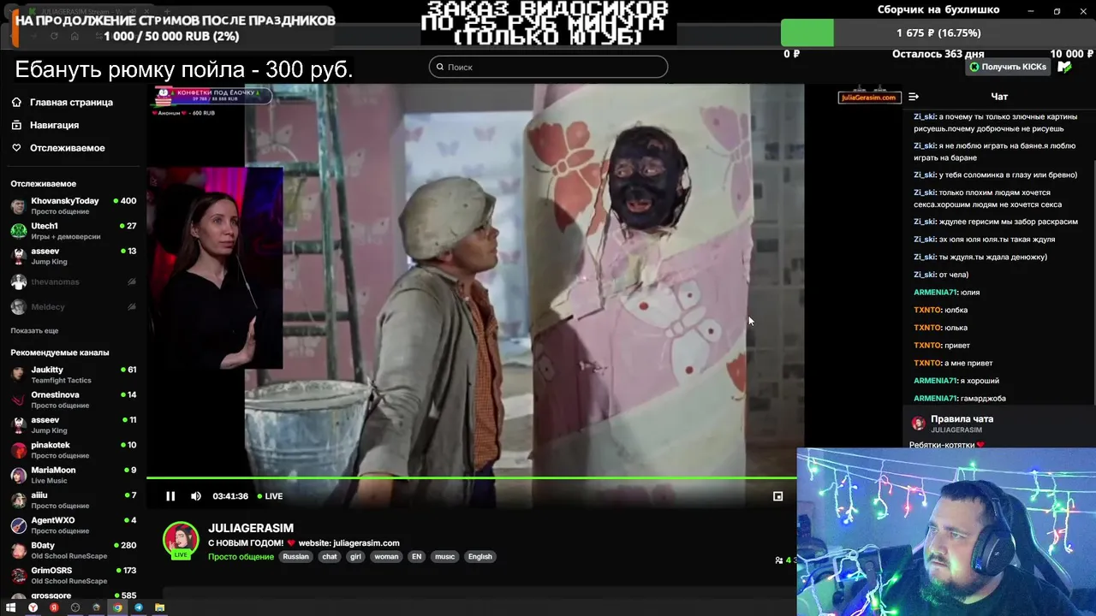Open the Главная страница sidebar item
Screen dimensions: 1096x616
[x=71, y=102]
